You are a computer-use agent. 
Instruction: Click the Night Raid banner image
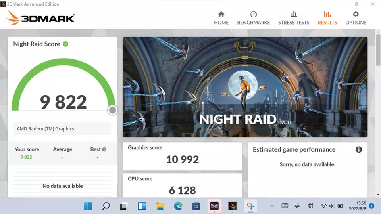244,87
